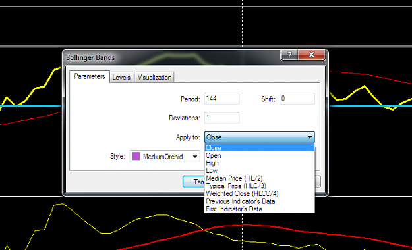Screen dimensions: 412x250
Task: Choose High from the list
Action: [259, 163]
